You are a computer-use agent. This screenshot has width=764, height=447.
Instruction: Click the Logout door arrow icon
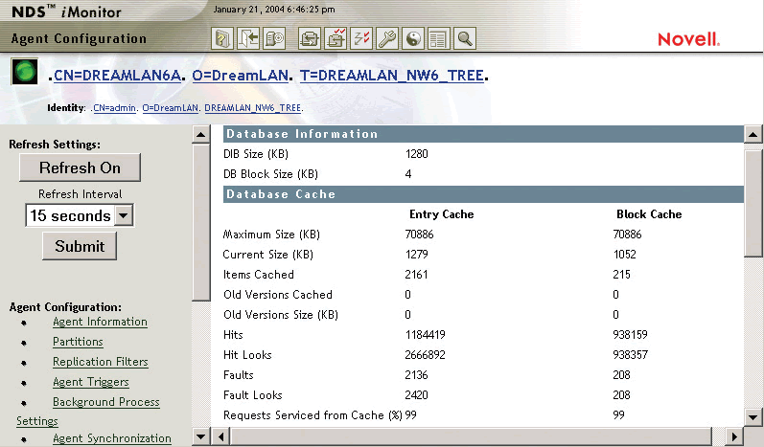pos(248,38)
